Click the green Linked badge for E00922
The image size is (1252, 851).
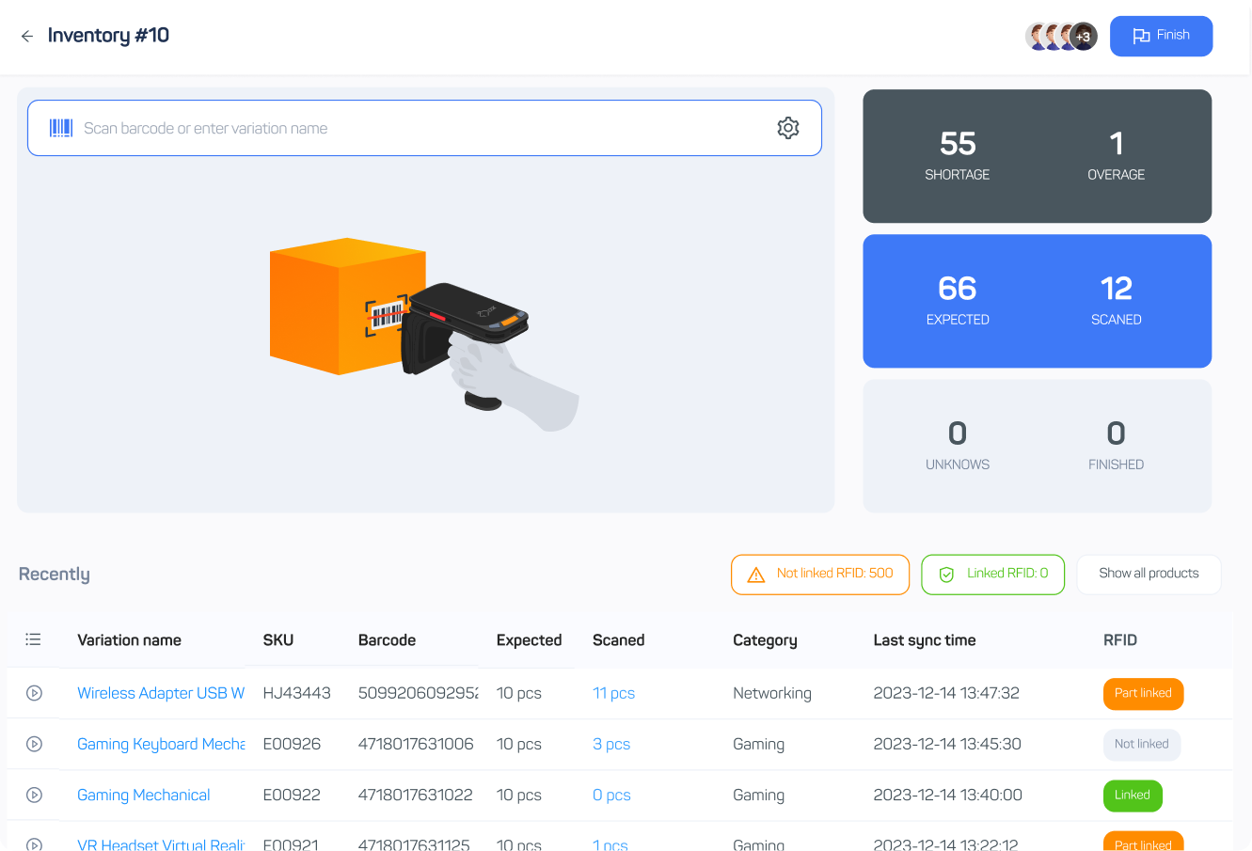[1132, 796]
